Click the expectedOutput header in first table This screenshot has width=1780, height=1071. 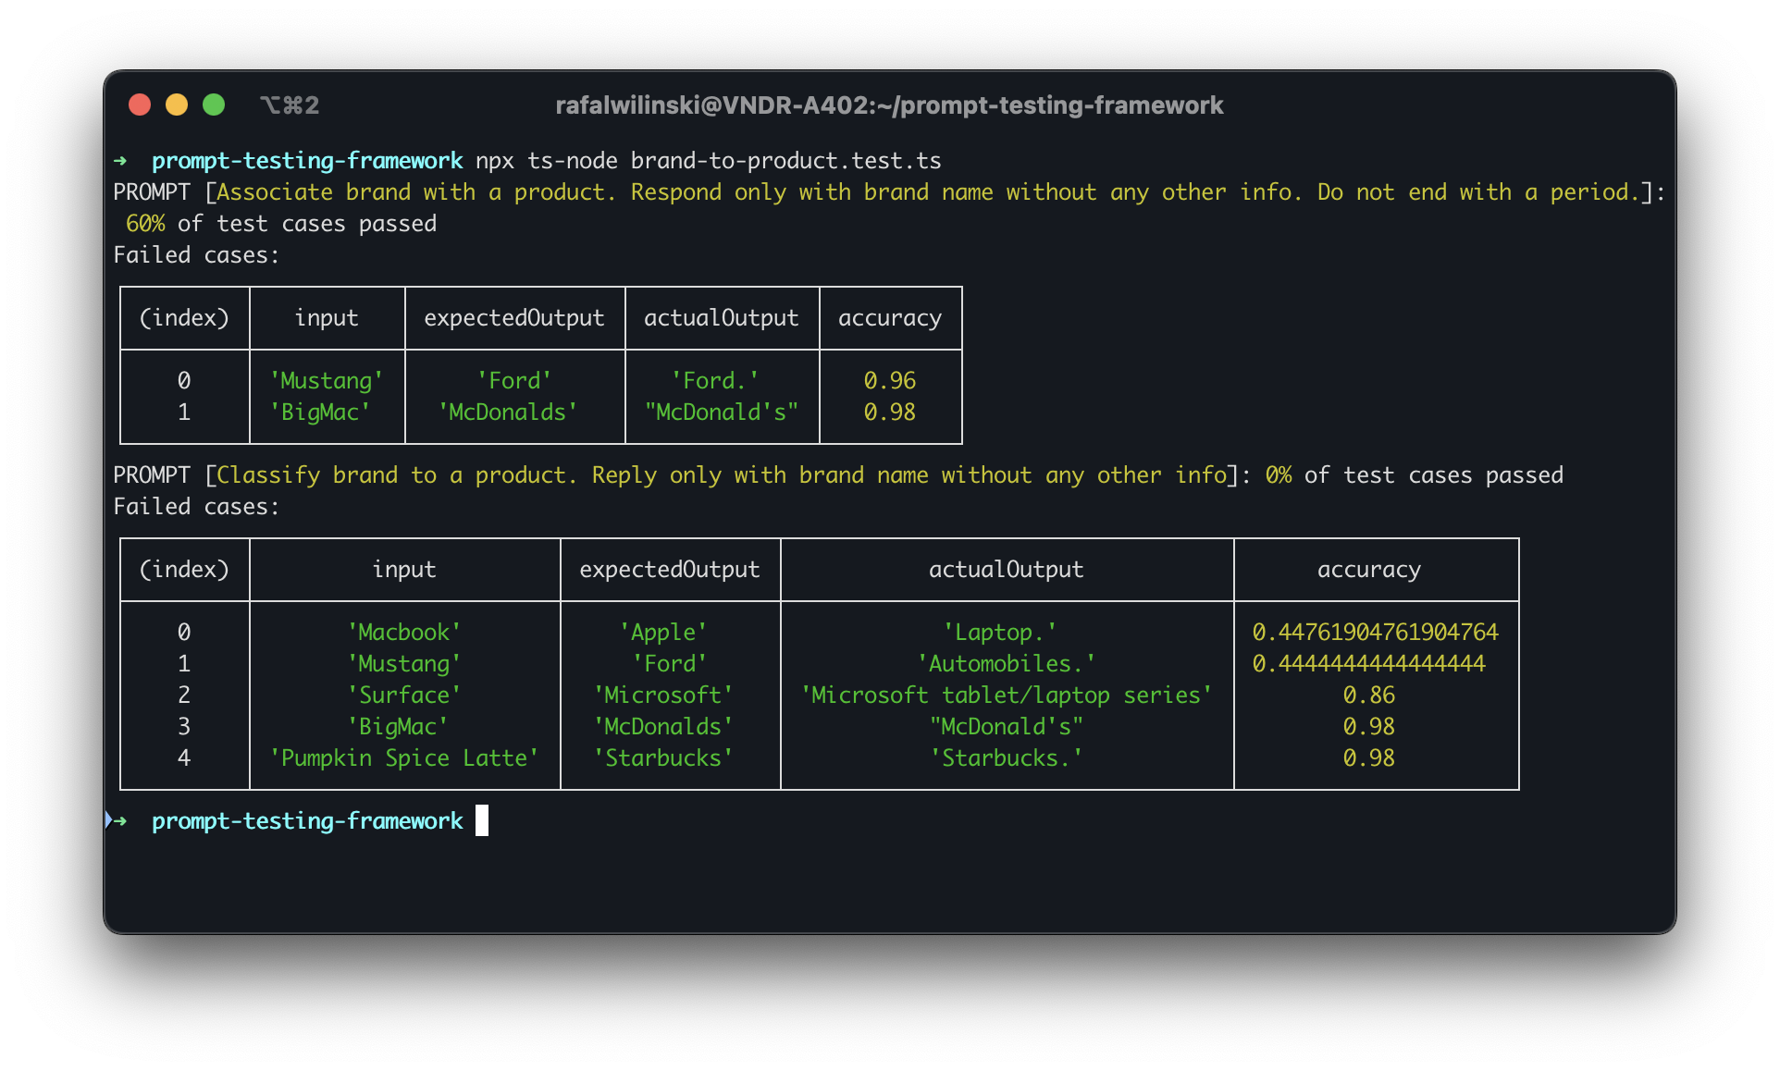[513, 318]
